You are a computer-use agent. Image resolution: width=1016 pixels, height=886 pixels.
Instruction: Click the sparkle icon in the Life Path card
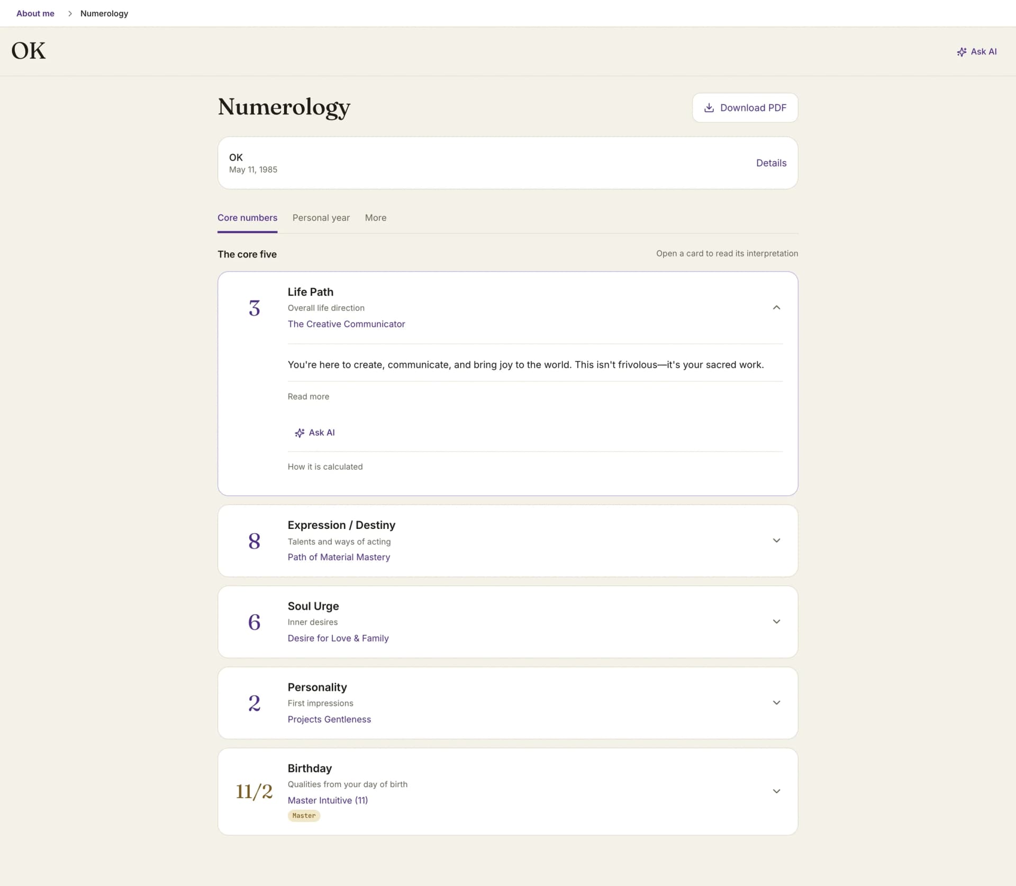[300, 433]
